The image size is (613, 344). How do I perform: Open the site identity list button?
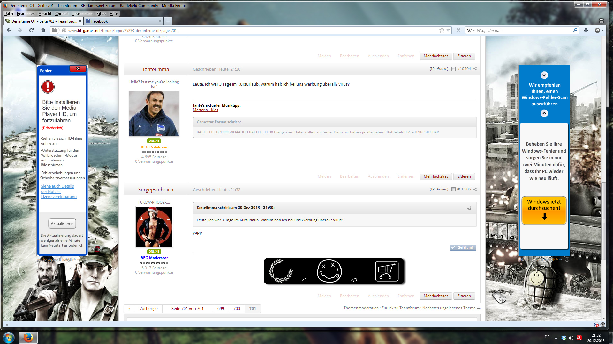54,30
